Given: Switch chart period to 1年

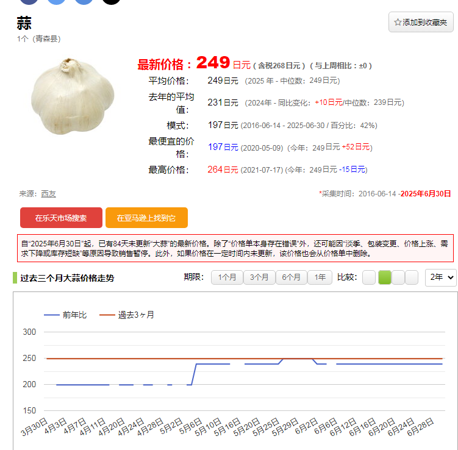Looking at the screenshot, I should click(320, 277).
